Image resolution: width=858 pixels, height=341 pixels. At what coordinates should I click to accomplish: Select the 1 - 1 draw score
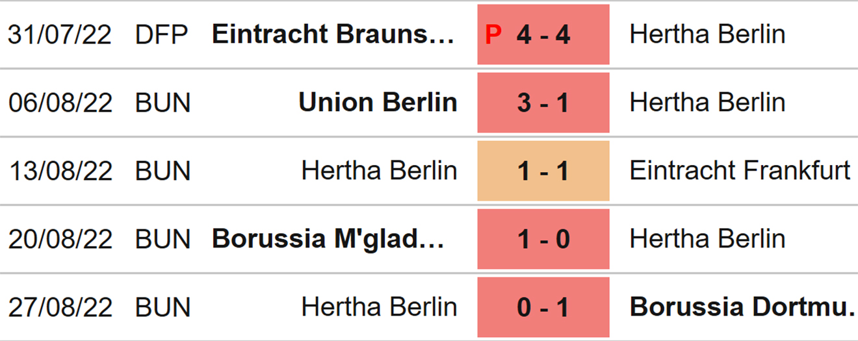coord(543,171)
